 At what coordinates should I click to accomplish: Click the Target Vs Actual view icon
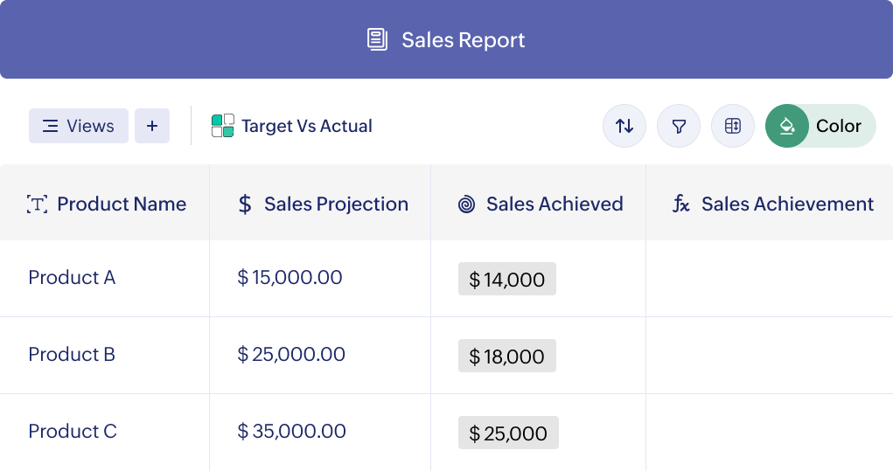pos(223,126)
